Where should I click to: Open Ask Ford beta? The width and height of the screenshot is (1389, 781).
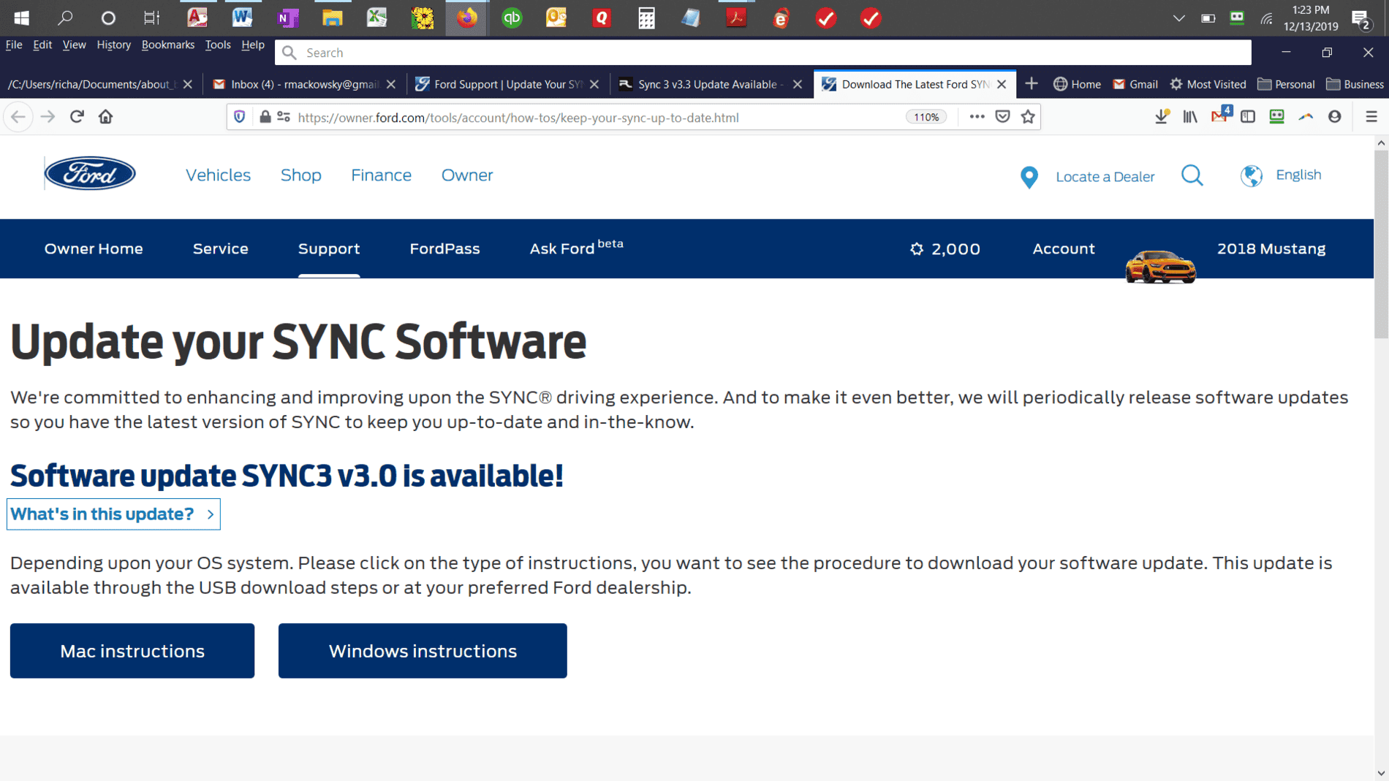coord(576,248)
